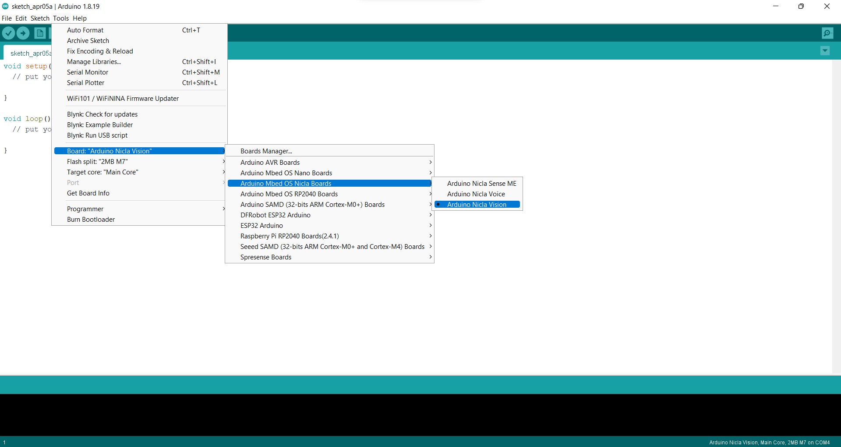The height and width of the screenshot is (447, 841).
Task: Select Blynk: Example Builder
Action: click(139, 125)
